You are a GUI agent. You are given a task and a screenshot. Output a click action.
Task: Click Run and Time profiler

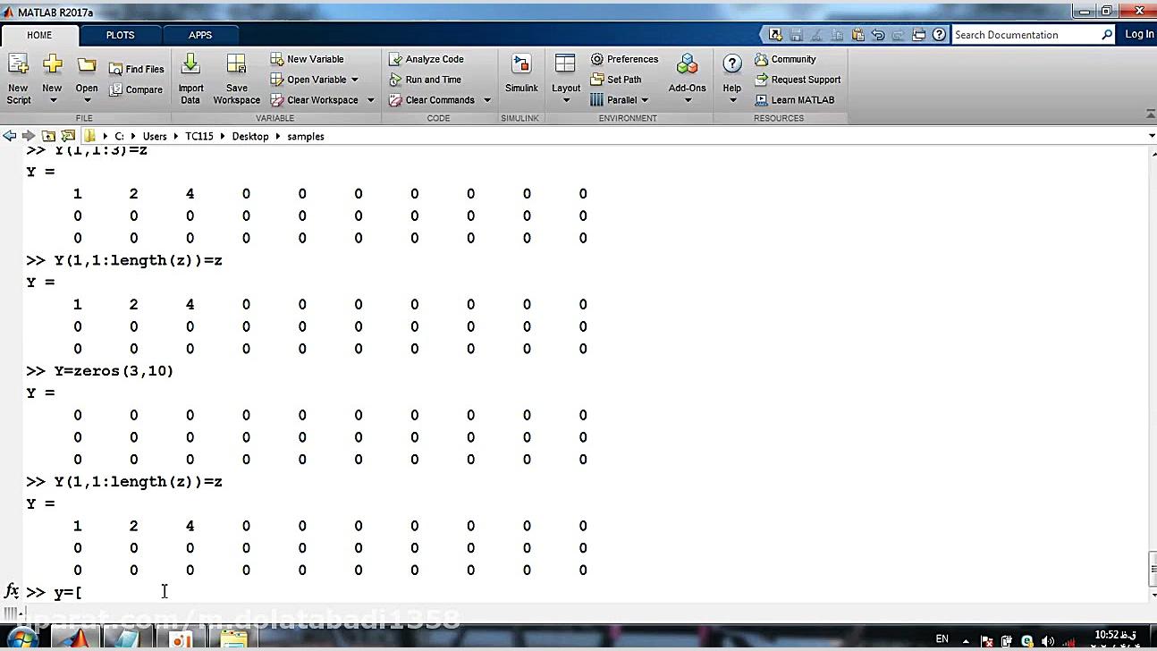click(x=426, y=80)
